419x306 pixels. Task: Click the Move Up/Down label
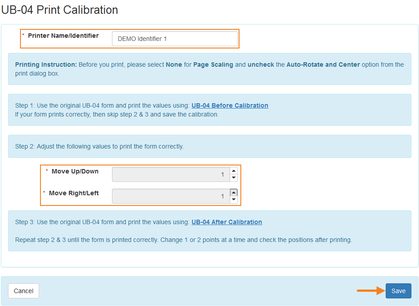tap(75, 171)
